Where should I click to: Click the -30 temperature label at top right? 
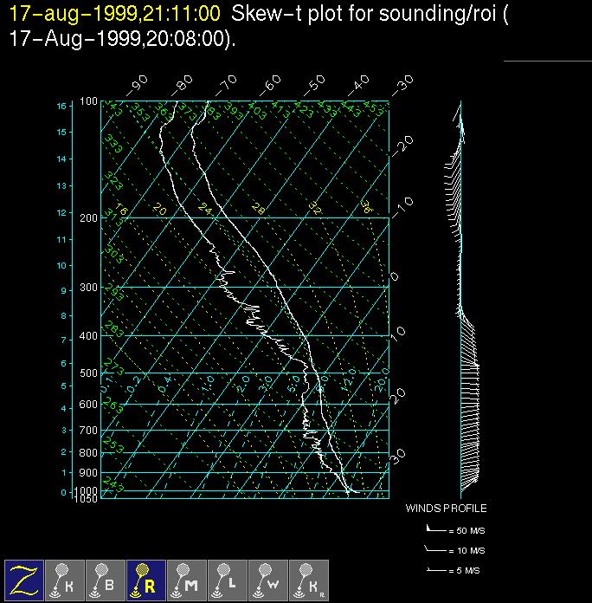pyautogui.click(x=401, y=86)
